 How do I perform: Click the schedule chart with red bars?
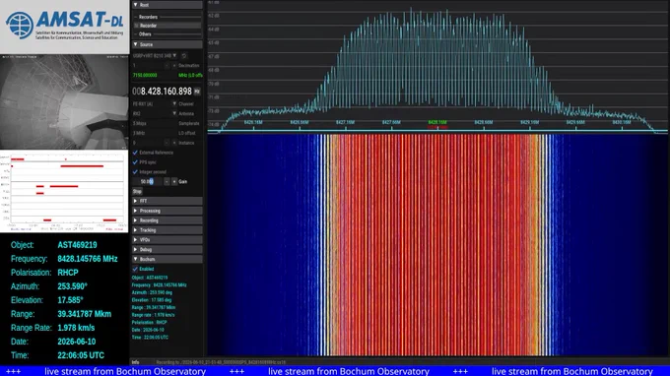64,191
